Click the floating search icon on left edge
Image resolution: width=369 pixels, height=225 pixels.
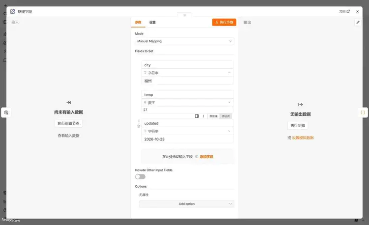[x=6, y=112]
